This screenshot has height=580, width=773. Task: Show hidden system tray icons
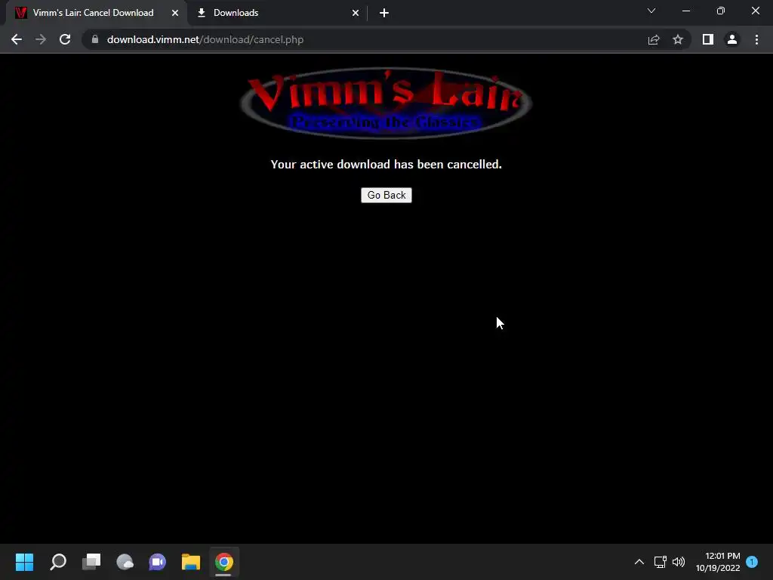click(x=639, y=562)
